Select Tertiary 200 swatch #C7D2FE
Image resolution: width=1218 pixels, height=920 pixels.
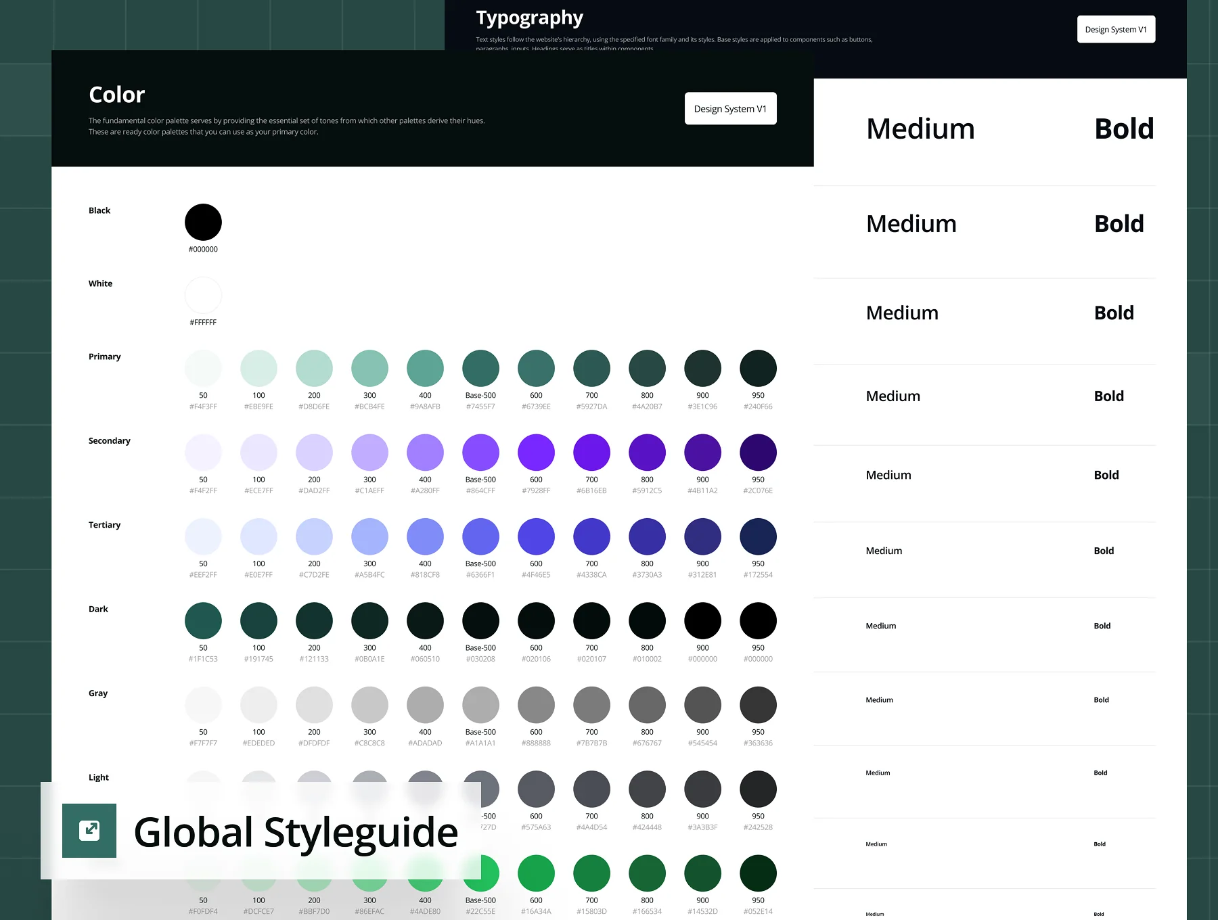314,536
